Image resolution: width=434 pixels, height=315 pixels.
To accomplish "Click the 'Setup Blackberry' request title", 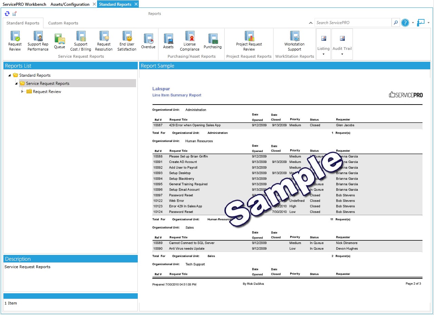I will [x=182, y=179].
